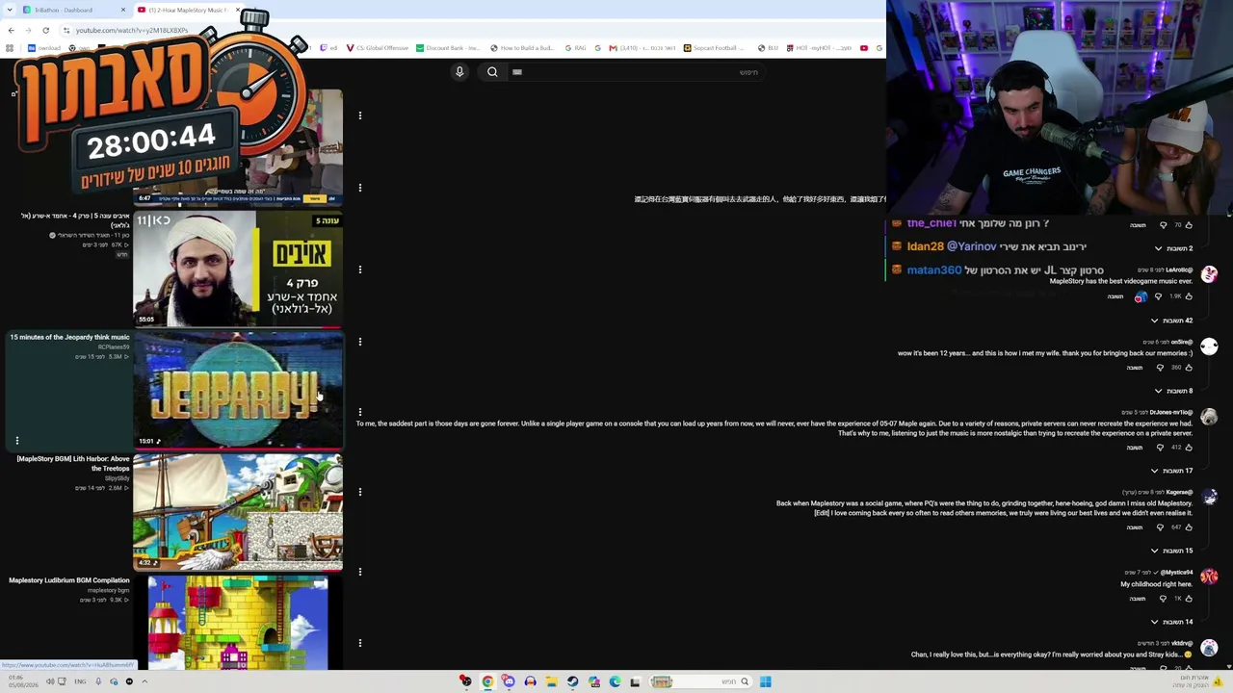Open on5ire's channel avatar
Image resolution: width=1233 pixels, height=693 pixels.
click(1209, 346)
